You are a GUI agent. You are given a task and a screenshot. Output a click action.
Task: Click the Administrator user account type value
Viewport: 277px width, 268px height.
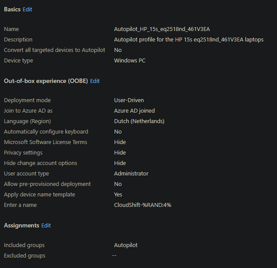[131, 174]
